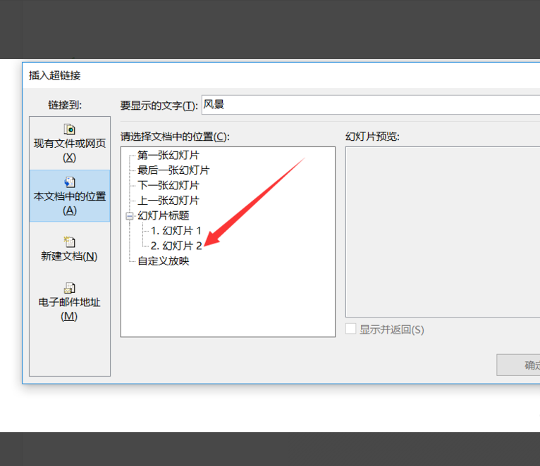Select 下一张幻灯片 in the location tree
Viewport: 540px width, 466px height.
[168, 185]
